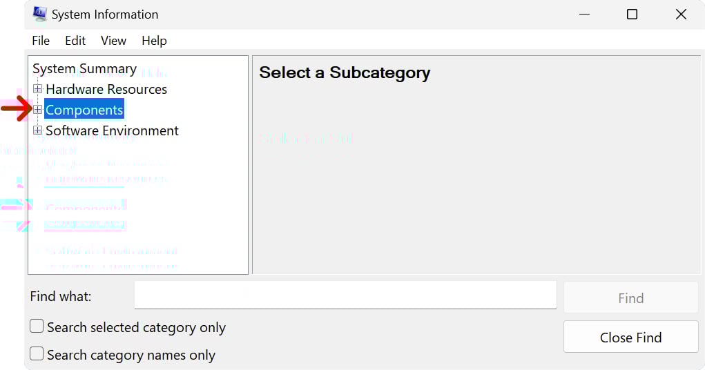Close the System Information window
This screenshot has height=370, width=705.
(x=682, y=14)
